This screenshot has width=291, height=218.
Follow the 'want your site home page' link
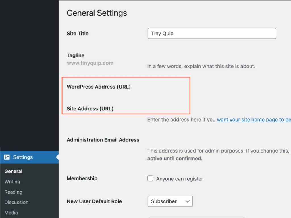coord(253,120)
